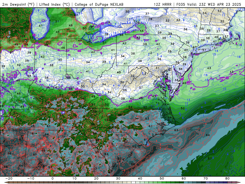
Task: Click the '12Z HRRR' model run label
Action: pos(163,4)
